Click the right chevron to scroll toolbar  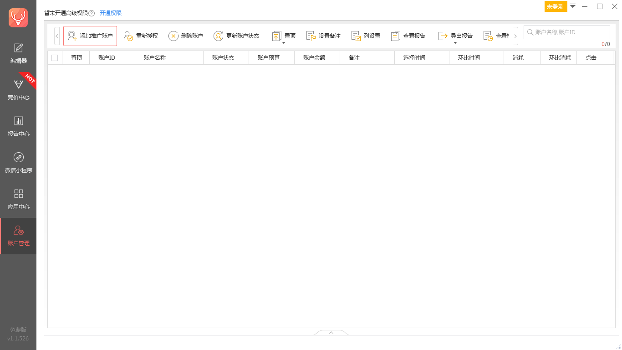[515, 35]
